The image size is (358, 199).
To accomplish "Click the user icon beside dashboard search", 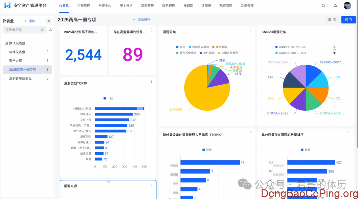I will click(50, 30).
